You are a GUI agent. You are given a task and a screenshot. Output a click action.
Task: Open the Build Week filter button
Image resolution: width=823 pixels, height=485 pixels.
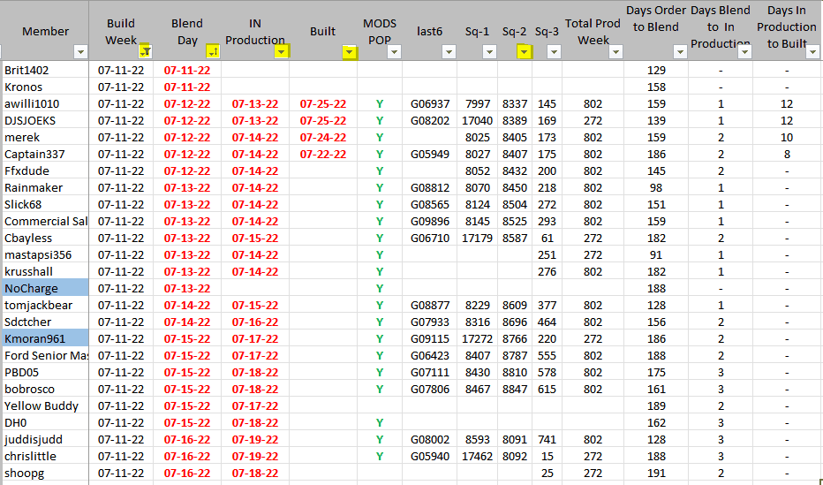pyautogui.click(x=145, y=52)
